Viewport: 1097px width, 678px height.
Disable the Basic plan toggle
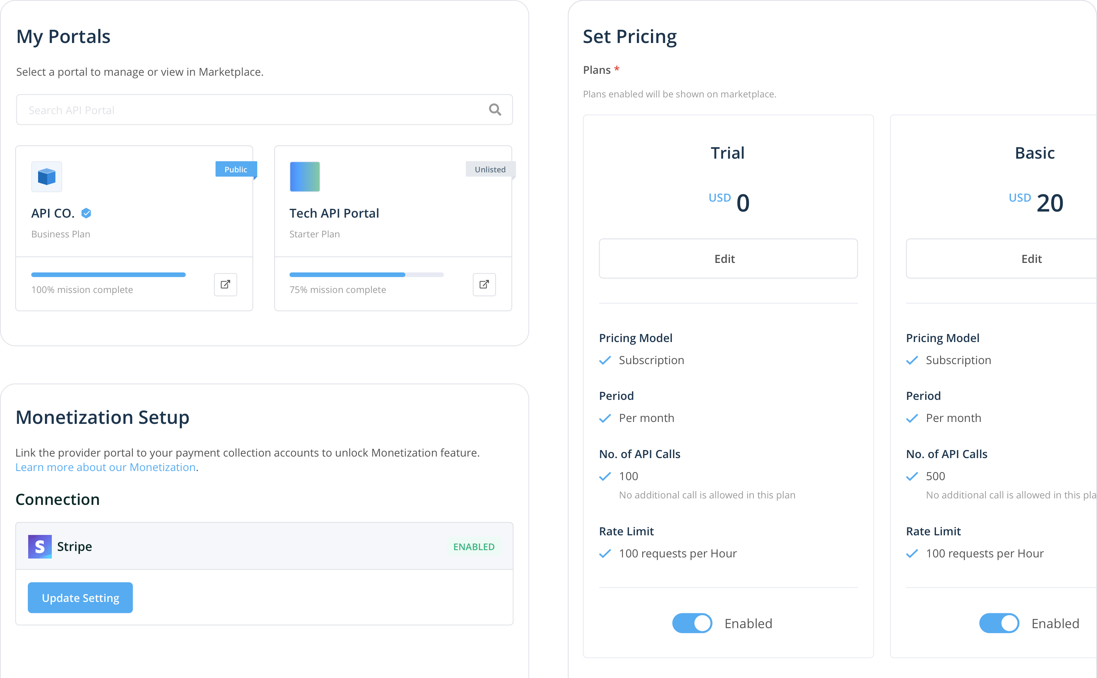pos(999,623)
